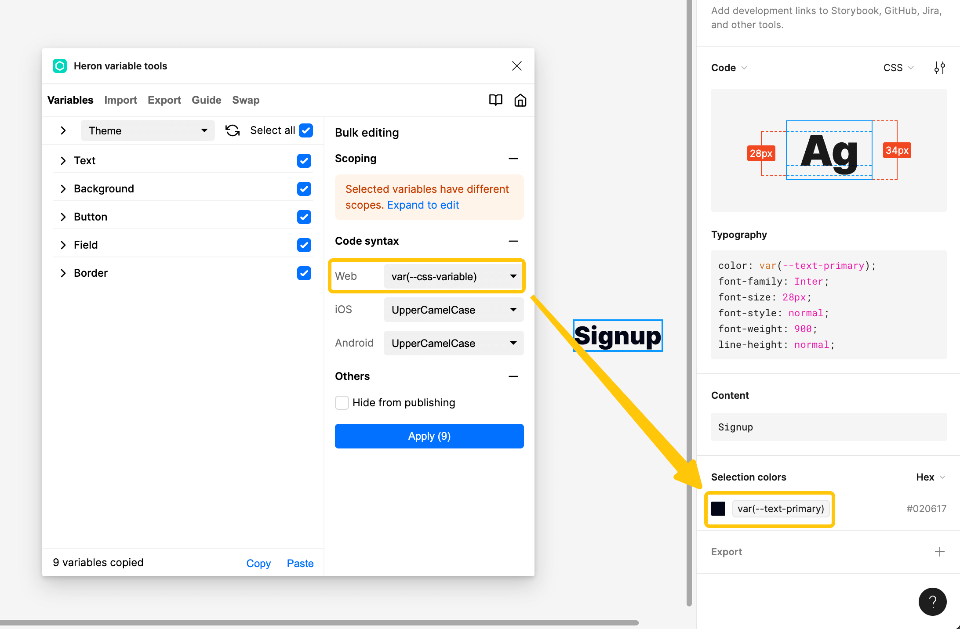960x629 pixels.
Task: Click the Expand to edit link
Action: [422, 205]
